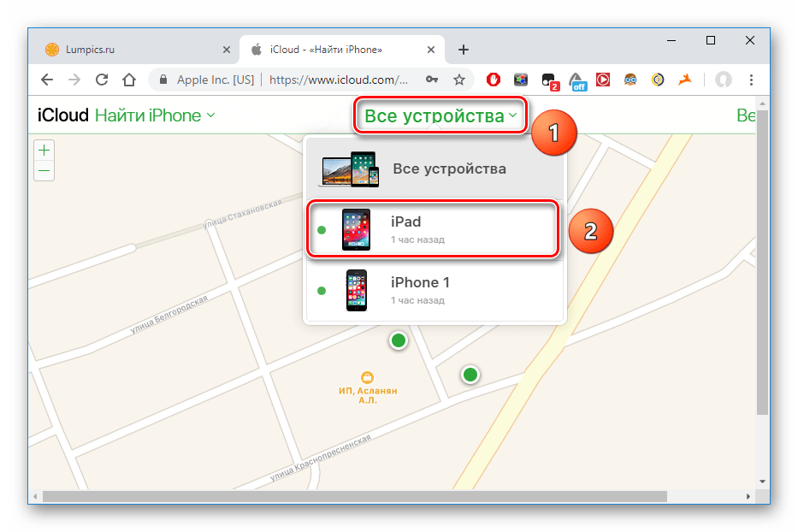
Task: Zoom out the map with minus
Action: (44, 171)
